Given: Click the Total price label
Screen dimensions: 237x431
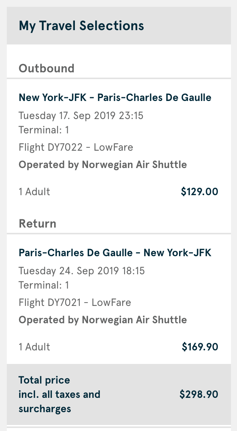Looking at the screenshot, I should click(x=44, y=380).
